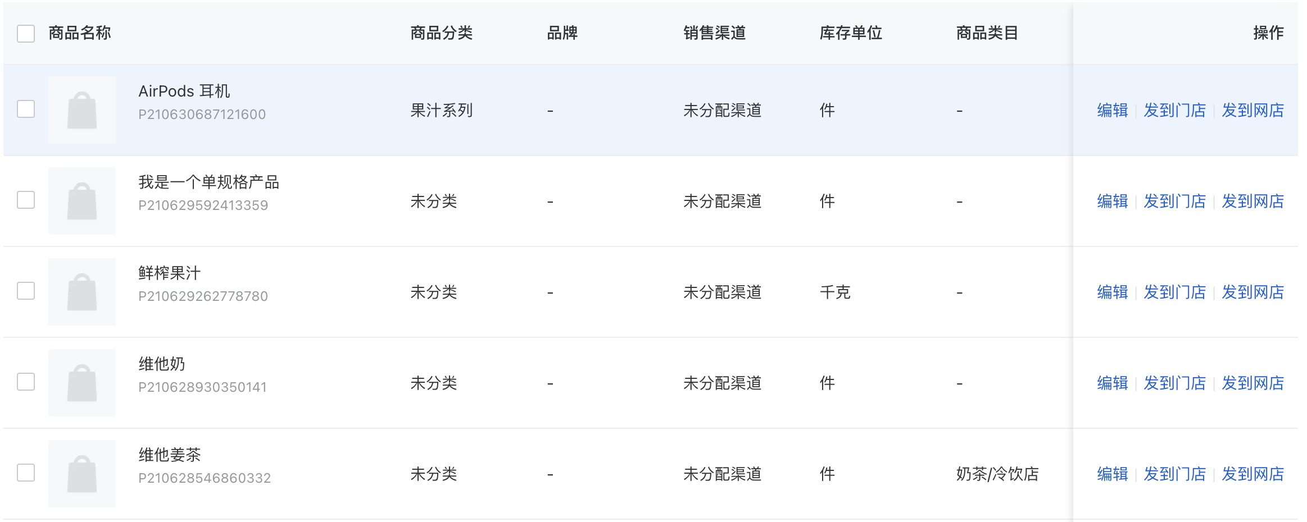Select the 鲜榨果汁 row checkbox
The width and height of the screenshot is (1307, 522).
coord(26,291)
